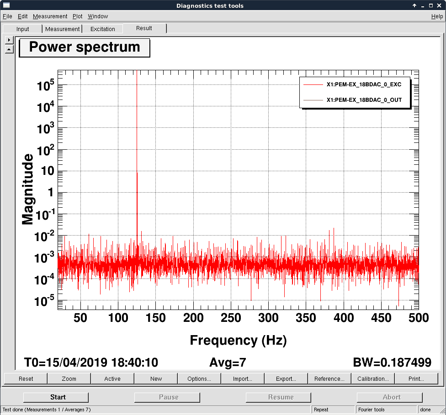Viewport: 446px width, 415px height.
Task: Click the greyed-out Pause button
Action: click(x=167, y=397)
